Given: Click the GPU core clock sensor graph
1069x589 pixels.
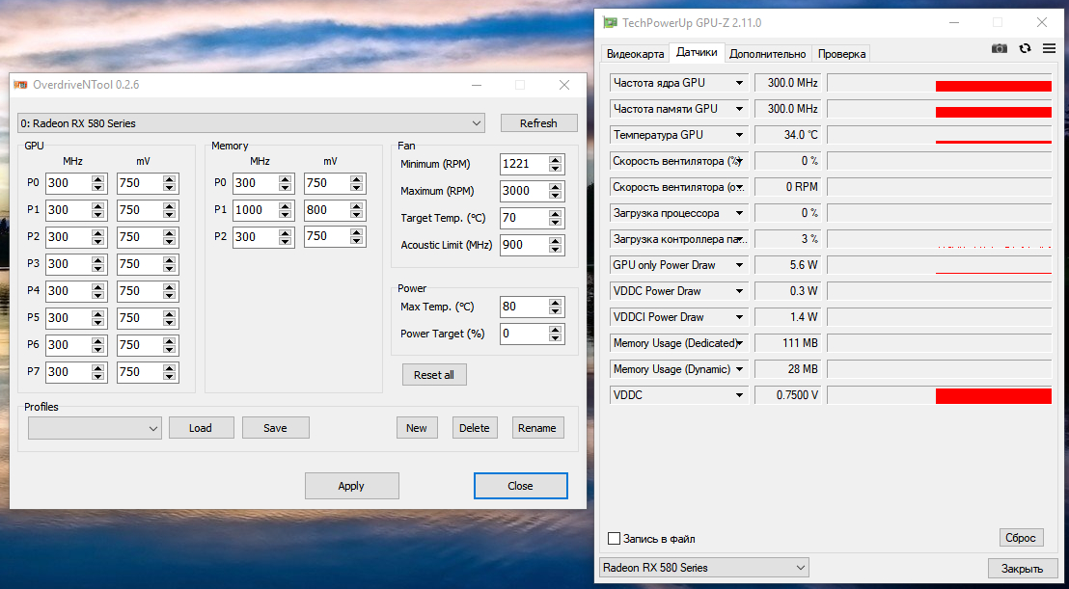Looking at the screenshot, I should (940, 83).
